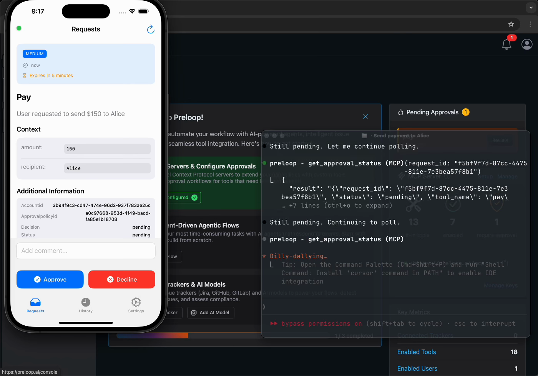Viewport: 538px width, 376px height.
Task: Click the MEDIUM priority badge
Action: point(35,54)
